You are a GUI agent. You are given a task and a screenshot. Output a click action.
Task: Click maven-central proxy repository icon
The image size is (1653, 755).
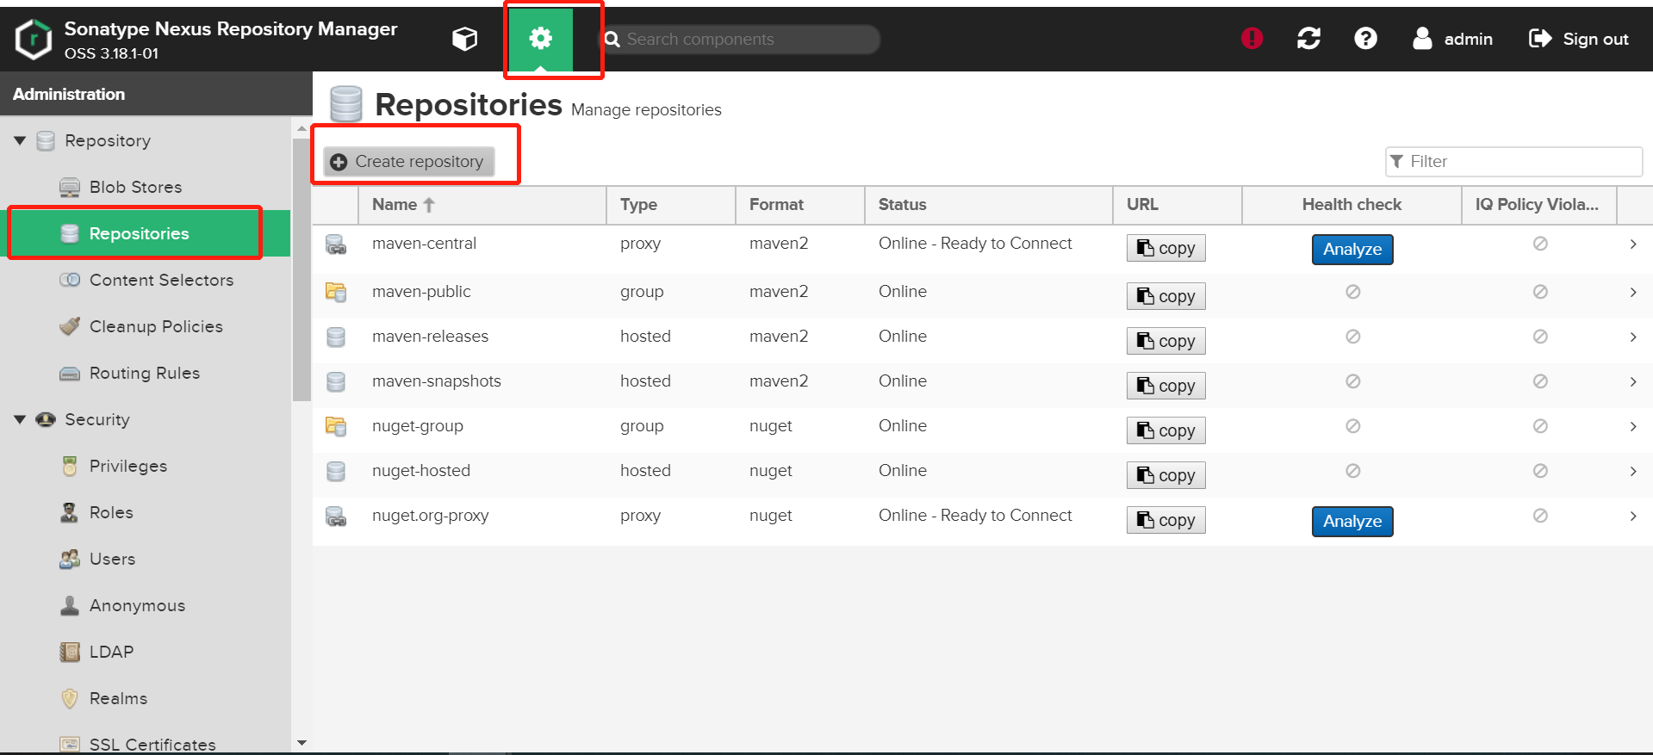click(x=336, y=244)
